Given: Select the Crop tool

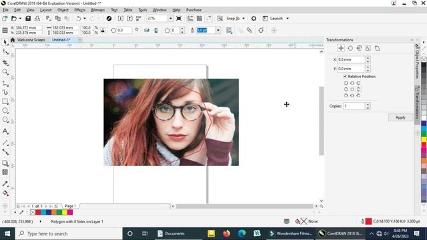Looking at the screenshot, I should point(5,63).
